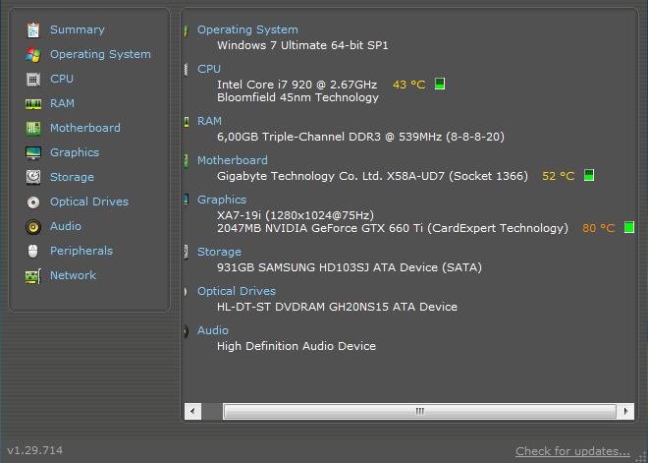Click the Audio speaker icon in sidebar
The width and height of the screenshot is (648, 463).
[33, 227]
